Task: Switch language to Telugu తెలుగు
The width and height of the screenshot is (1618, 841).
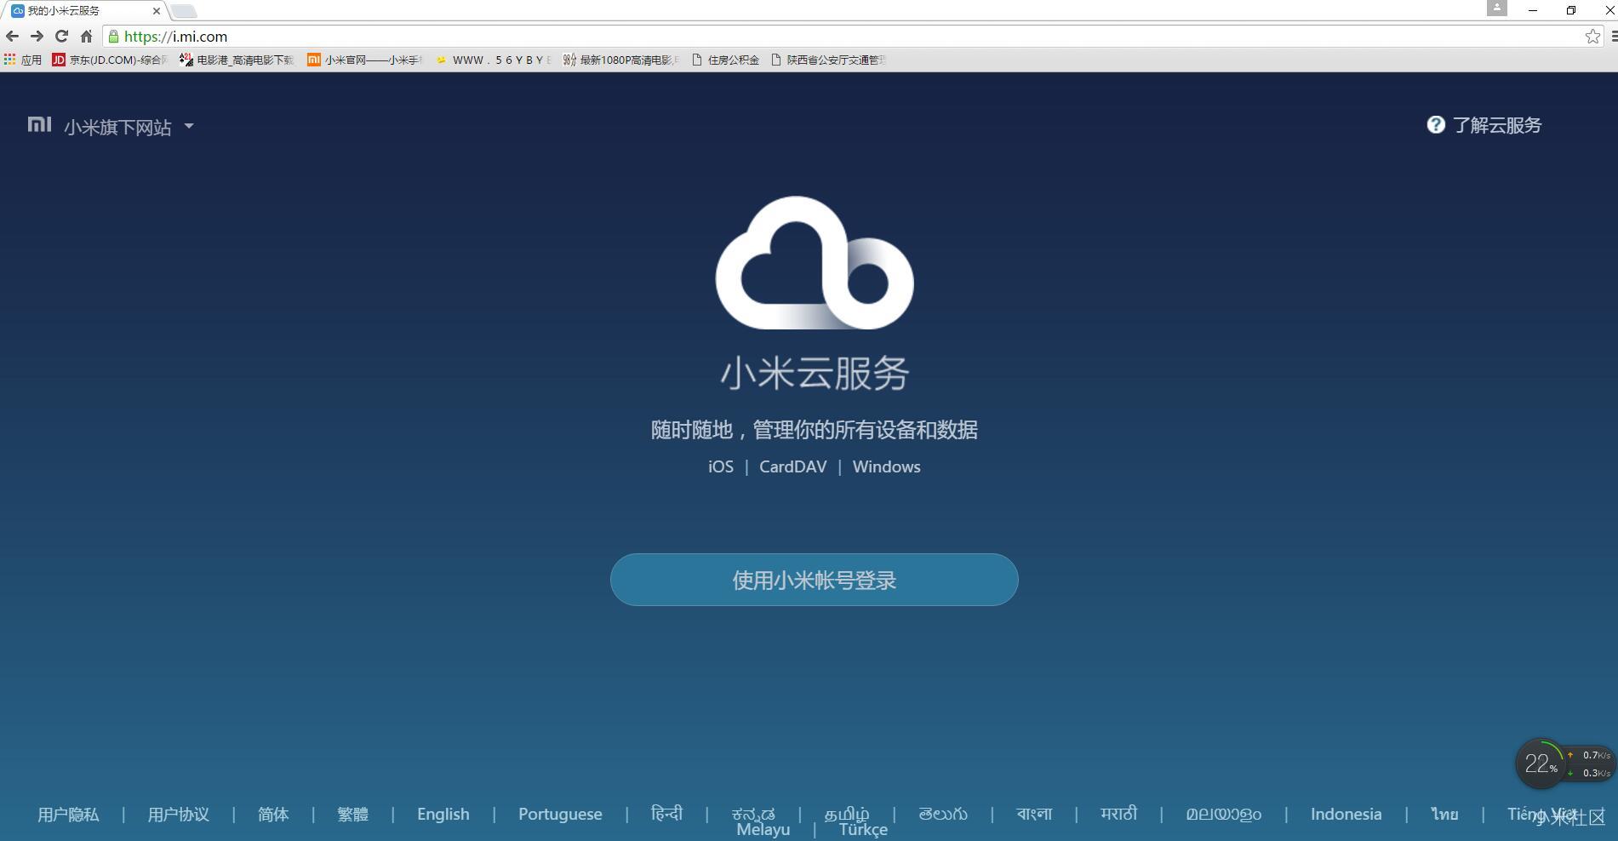Action: pos(943,815)
